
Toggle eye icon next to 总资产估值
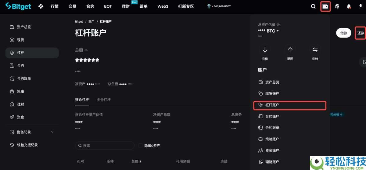[x=278, y=25]
